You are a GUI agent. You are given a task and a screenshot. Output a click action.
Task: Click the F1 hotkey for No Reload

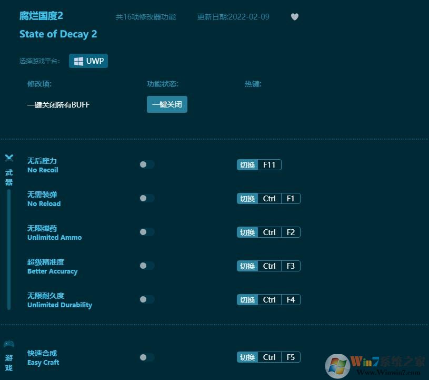click(x=291, y=199)
